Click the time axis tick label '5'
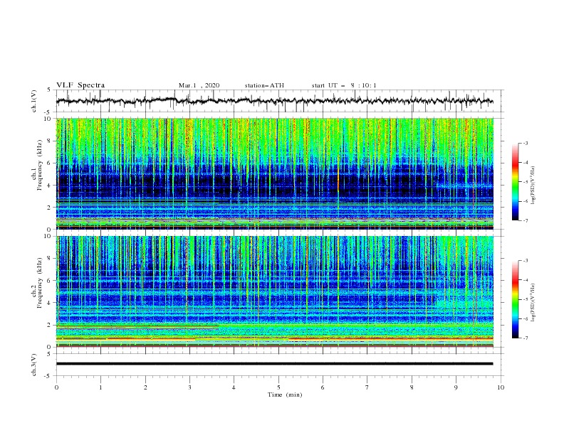This screenshot has height=435, width=564. pos(278,387)
